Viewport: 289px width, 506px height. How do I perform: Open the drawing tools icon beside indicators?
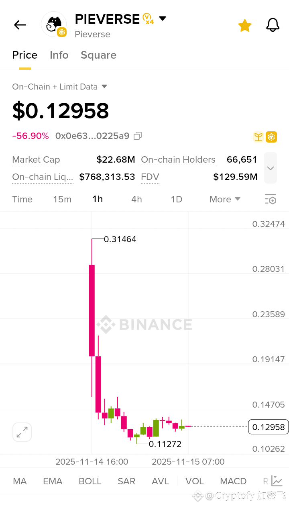(x=277, y=481)
